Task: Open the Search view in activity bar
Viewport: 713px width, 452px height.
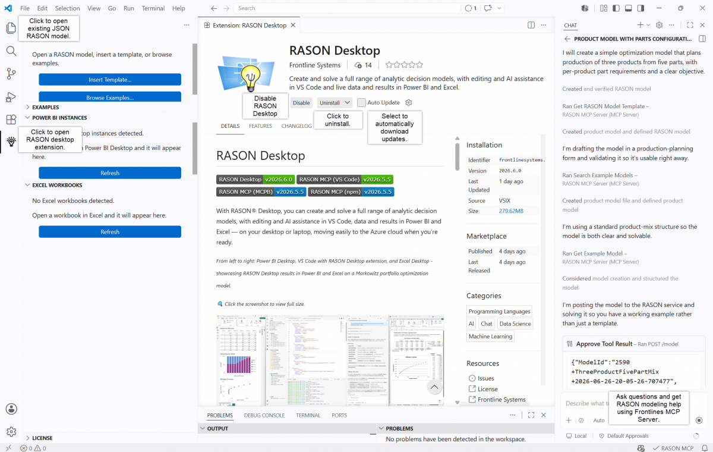Action: 11,51
